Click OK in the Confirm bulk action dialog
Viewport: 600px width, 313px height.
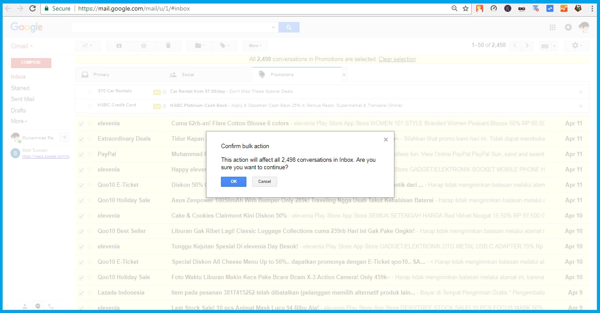(234, 182)
